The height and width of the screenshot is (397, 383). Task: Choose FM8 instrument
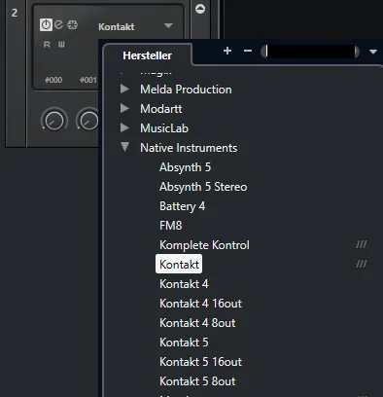[171, 226]
